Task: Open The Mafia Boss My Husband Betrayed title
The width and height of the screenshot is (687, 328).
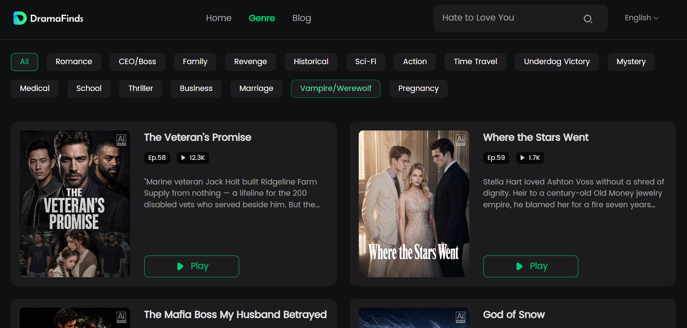Action: 235,315
